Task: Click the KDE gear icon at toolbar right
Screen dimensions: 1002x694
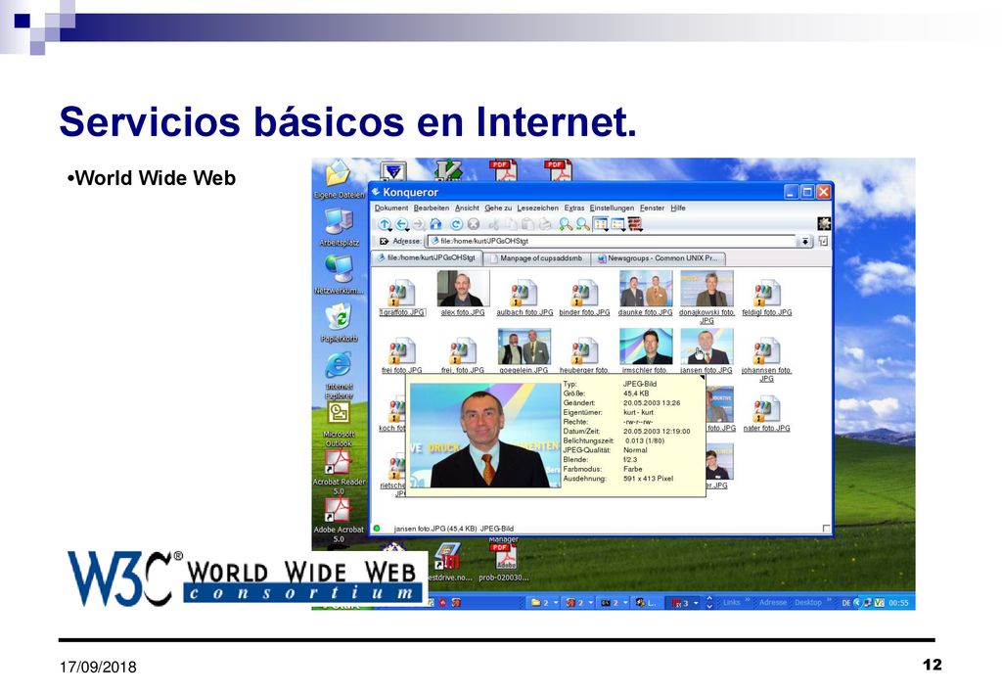Action: point(824,223)
